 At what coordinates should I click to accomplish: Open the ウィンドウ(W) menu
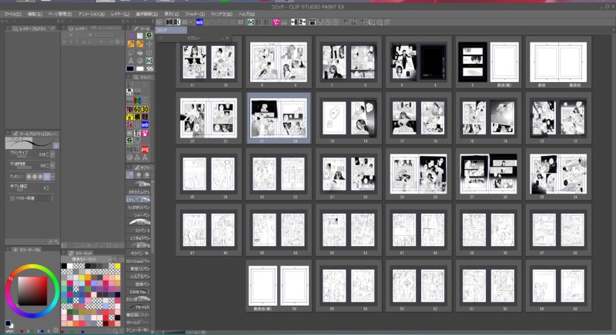pyautogui.click(x=222, y=14)
